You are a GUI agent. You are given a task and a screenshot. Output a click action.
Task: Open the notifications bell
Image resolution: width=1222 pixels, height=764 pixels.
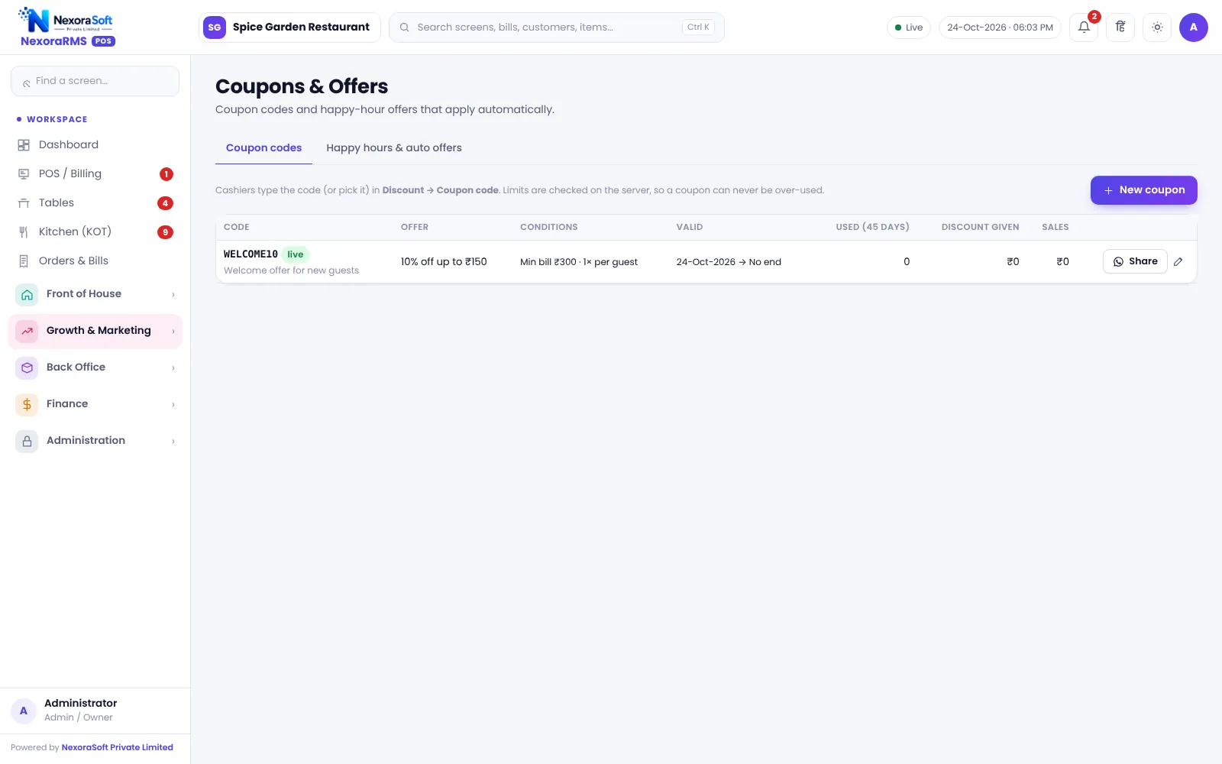tap(1084, 28)
